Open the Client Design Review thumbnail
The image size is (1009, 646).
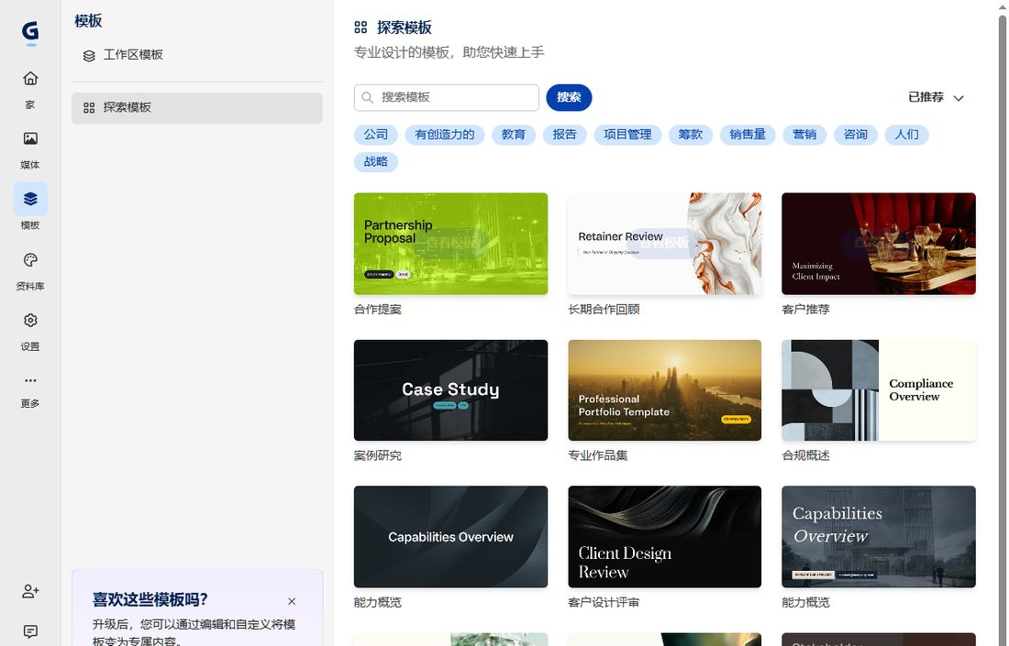[x=665, y=537]
